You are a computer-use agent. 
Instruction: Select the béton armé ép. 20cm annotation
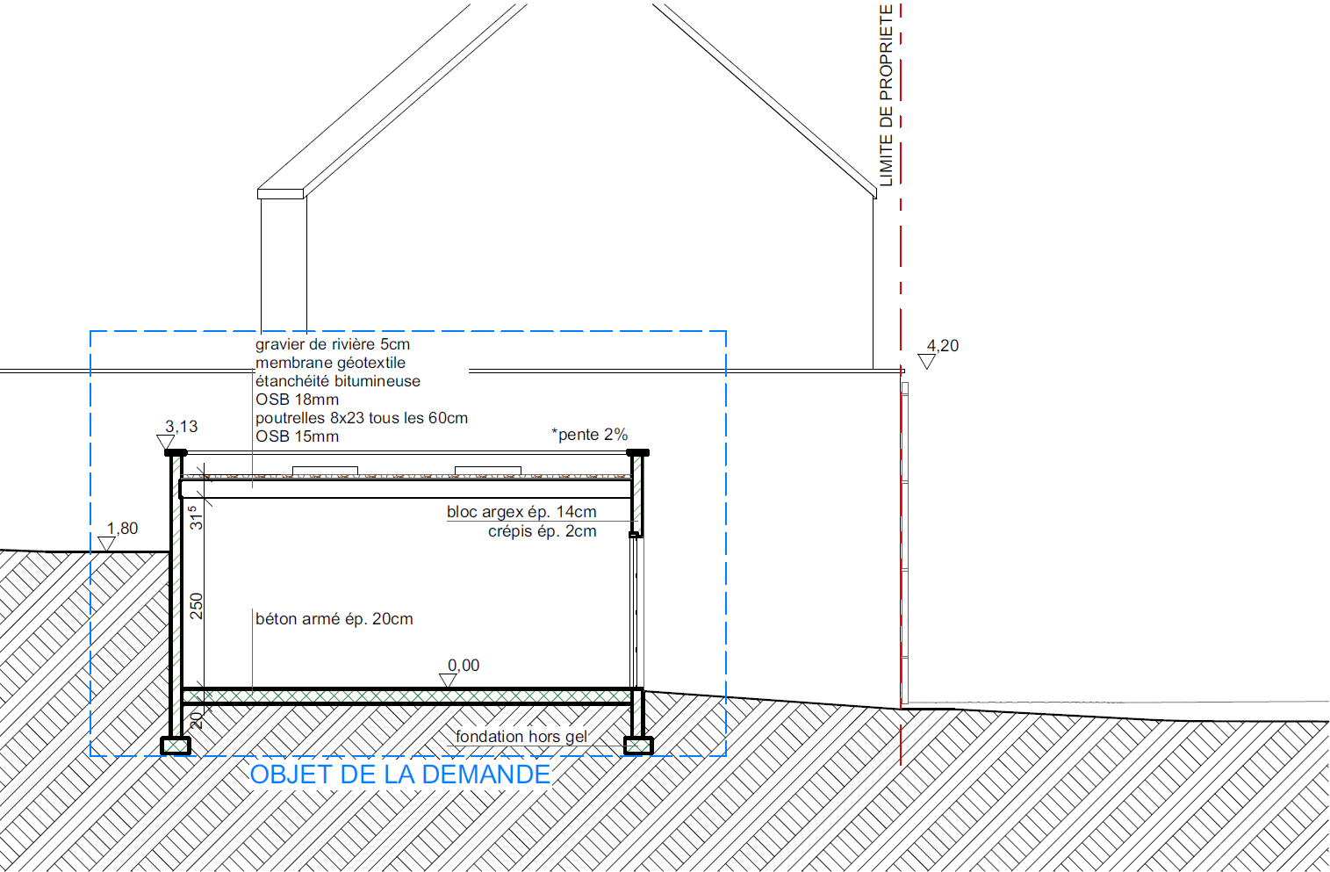pos(334,619)
